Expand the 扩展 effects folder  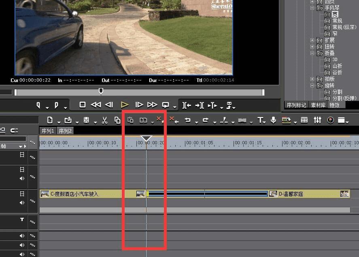pos(312,40)
